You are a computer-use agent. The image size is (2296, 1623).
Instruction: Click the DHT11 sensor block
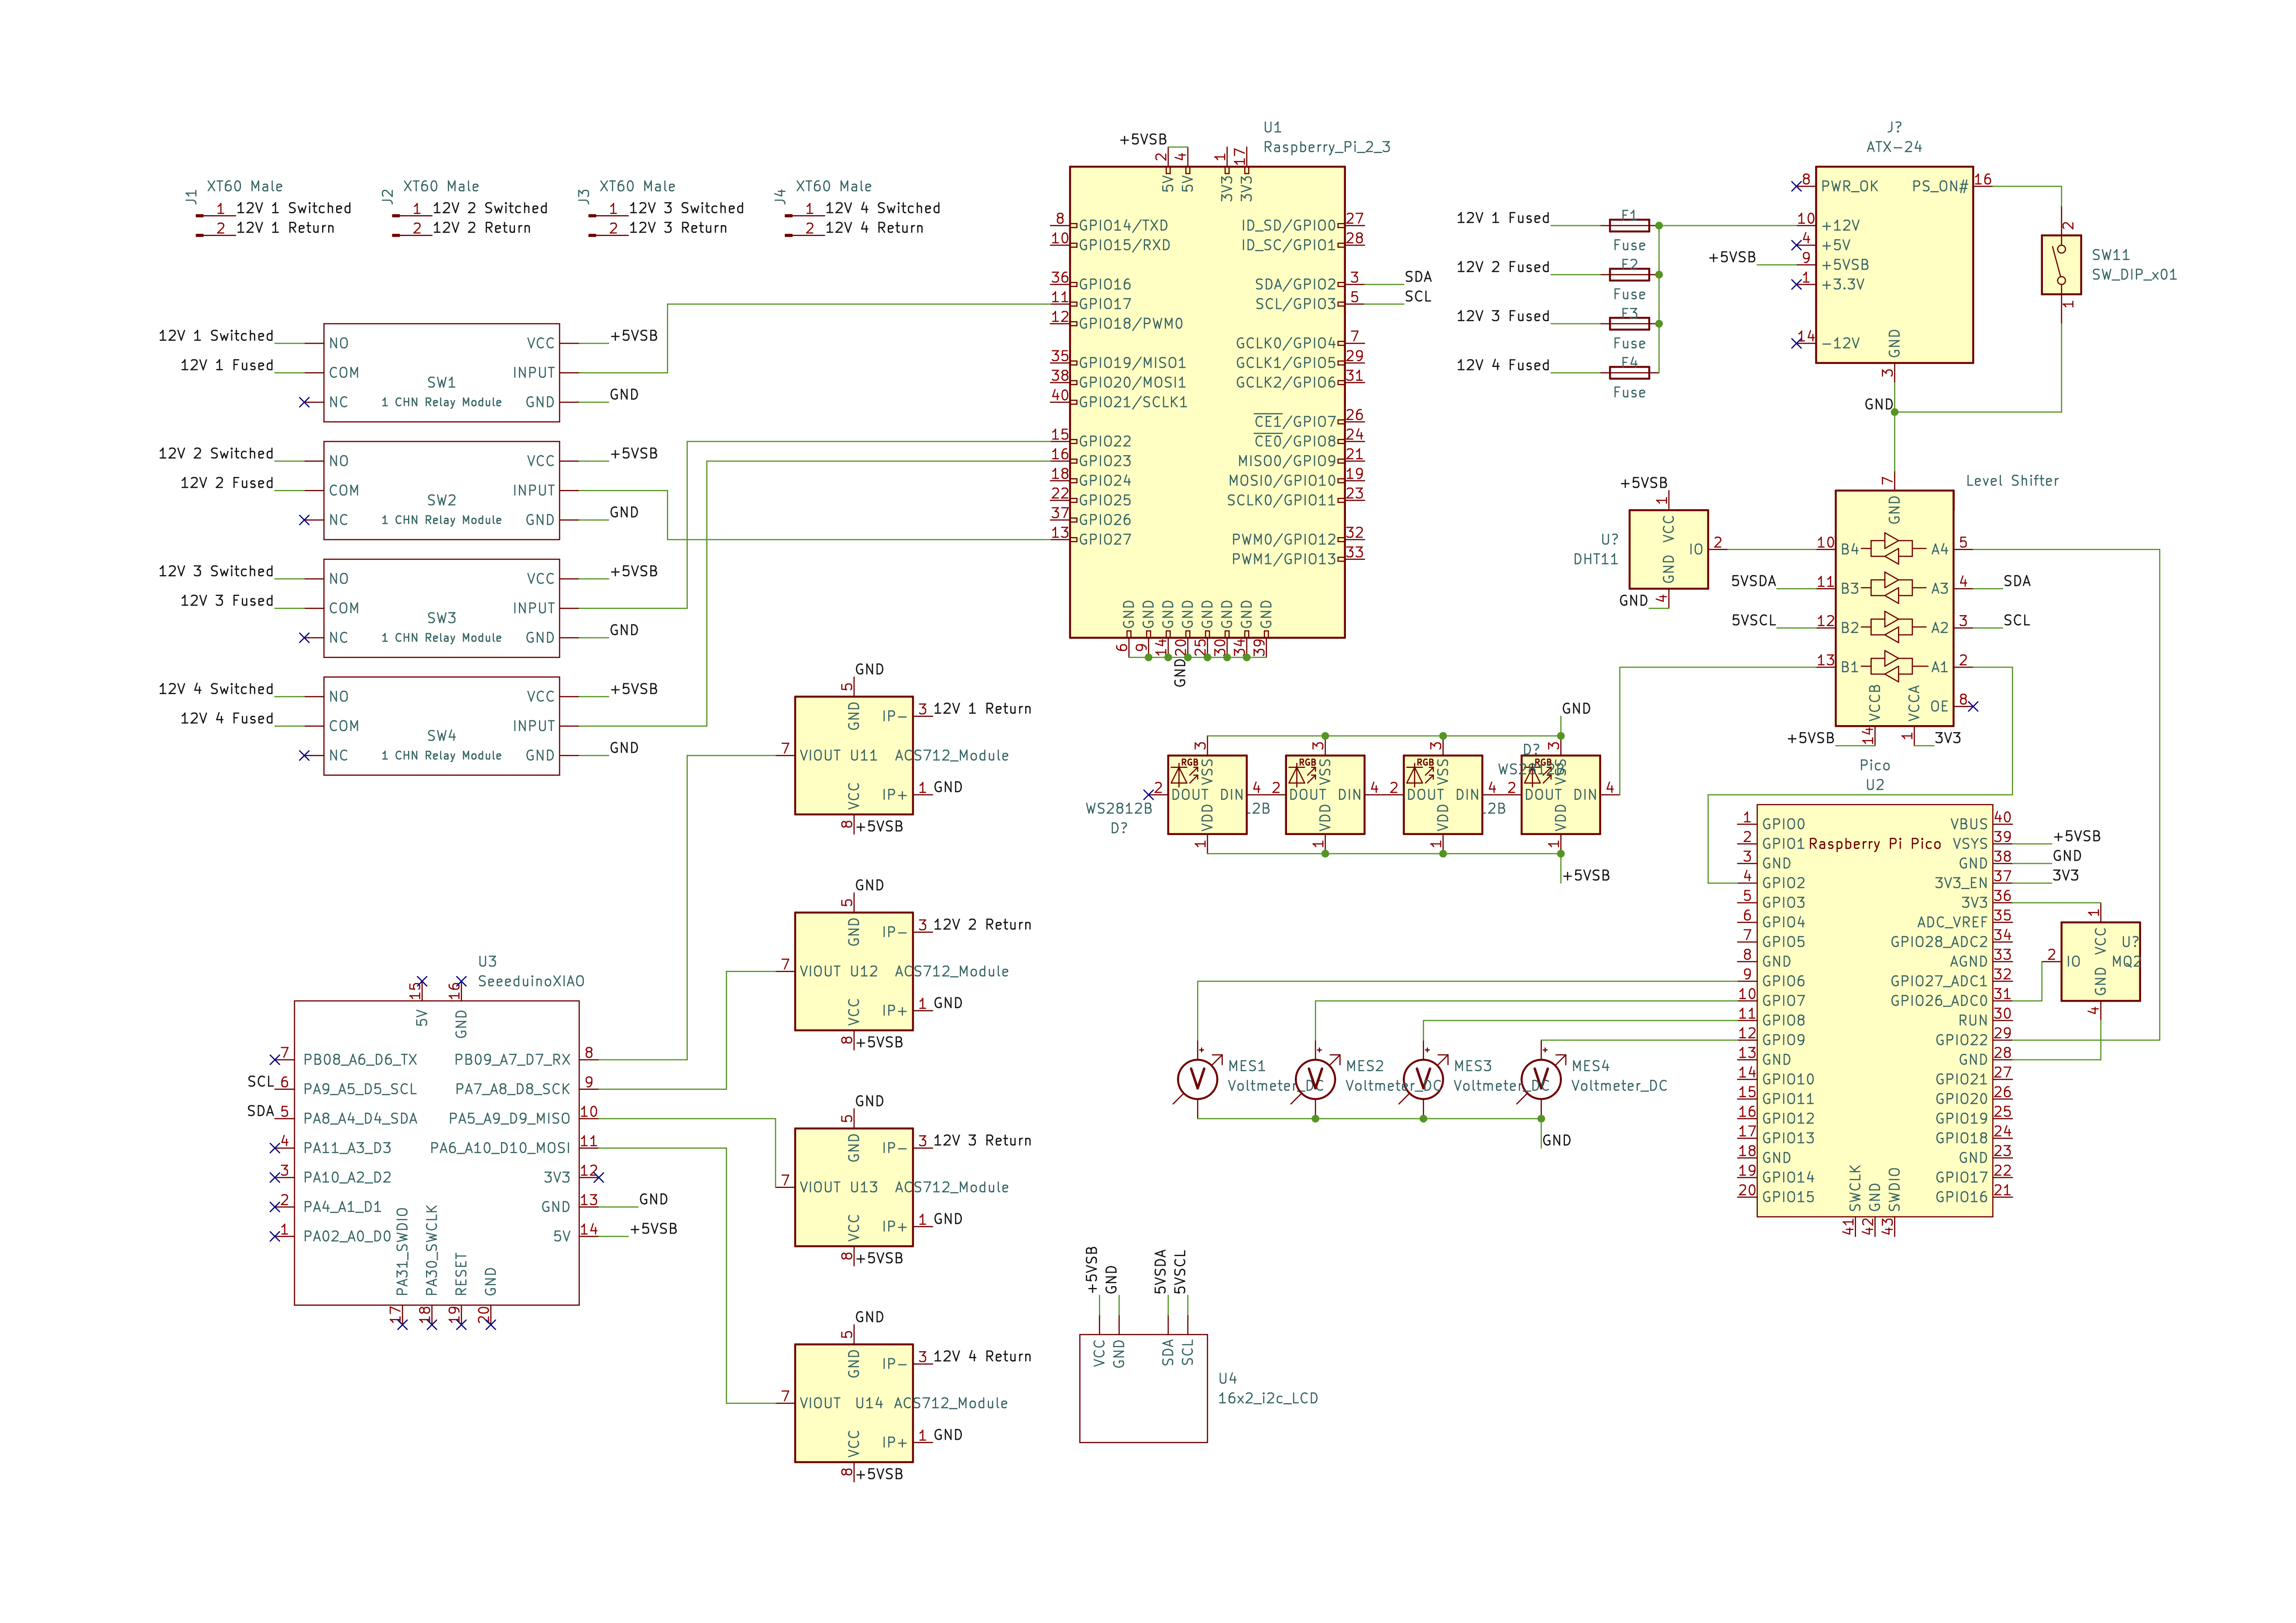point(1668,549)
